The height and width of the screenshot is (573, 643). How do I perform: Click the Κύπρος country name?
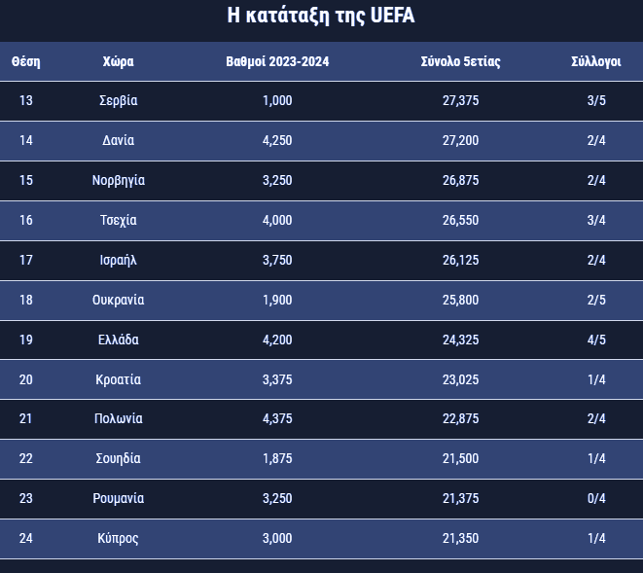tap(118, 538)
